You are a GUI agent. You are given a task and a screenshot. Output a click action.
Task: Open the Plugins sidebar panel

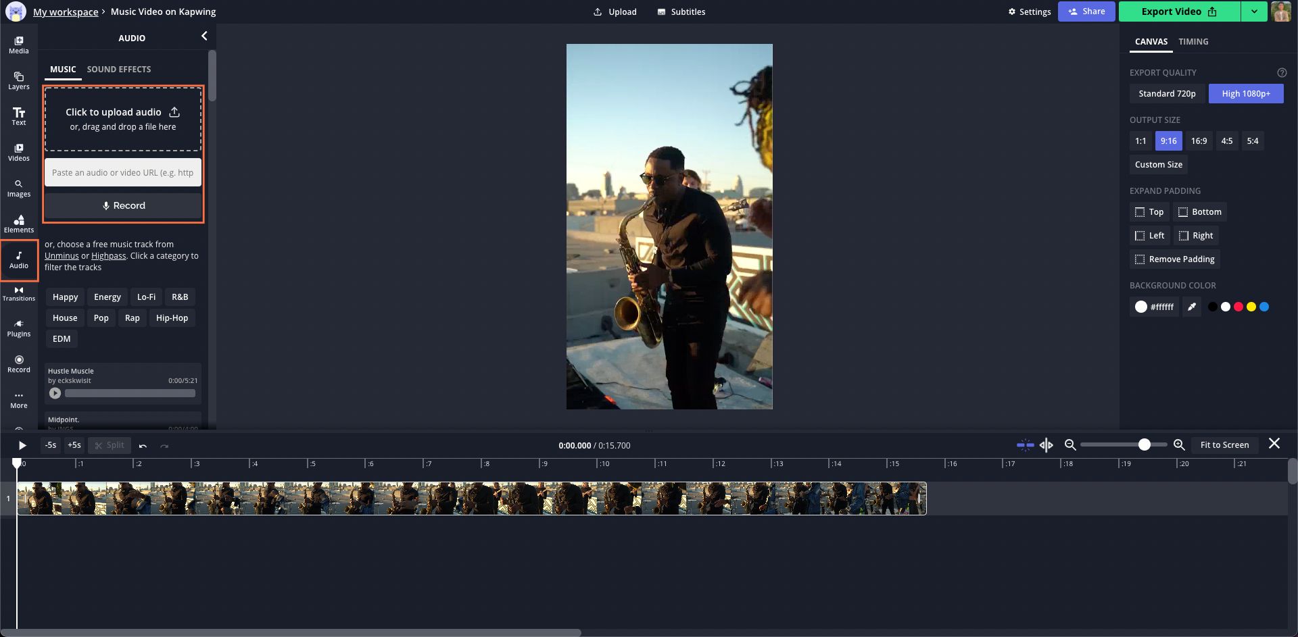19,328
